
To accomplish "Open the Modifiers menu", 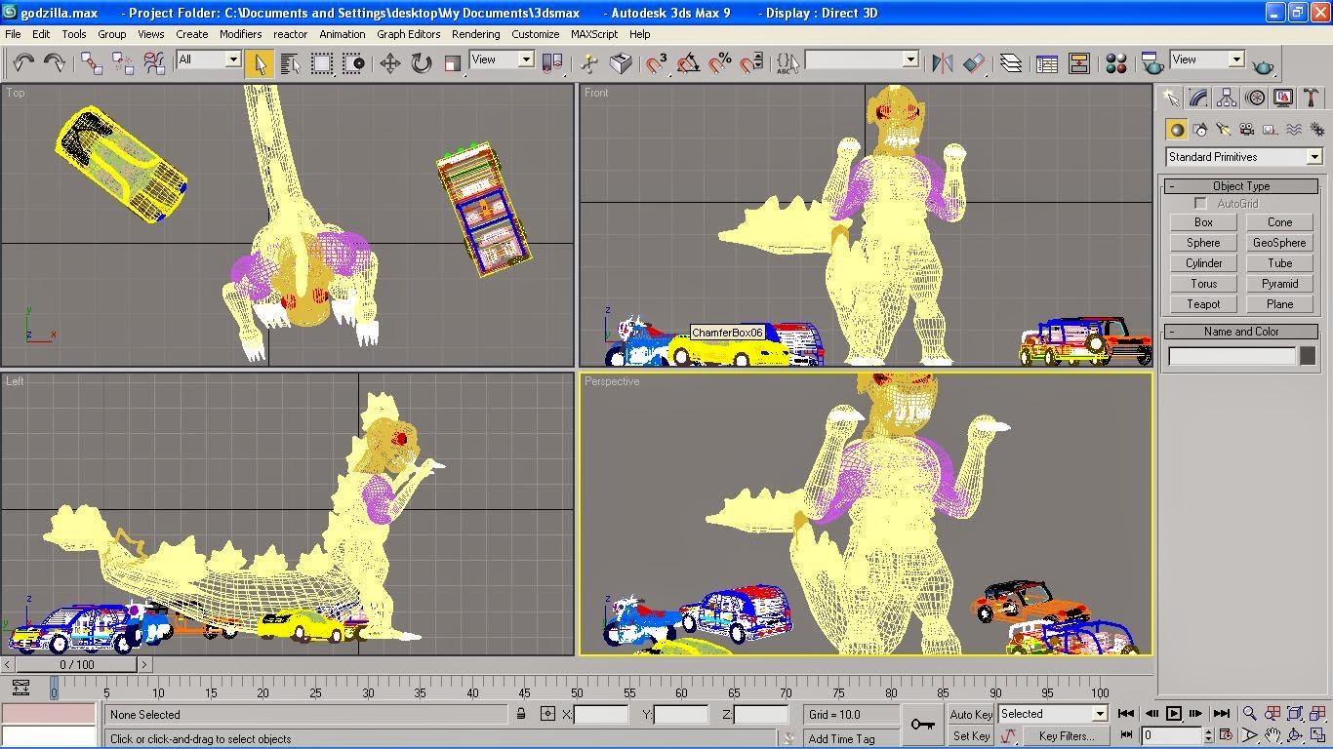I will (x=240, y=34).
